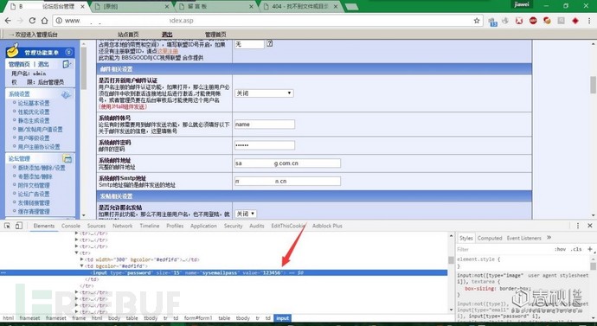Image resolution: width=597 pixels, height=326 pixels.
Task: Collapse the expanded tr node above td width="300"
Action: 77,252
